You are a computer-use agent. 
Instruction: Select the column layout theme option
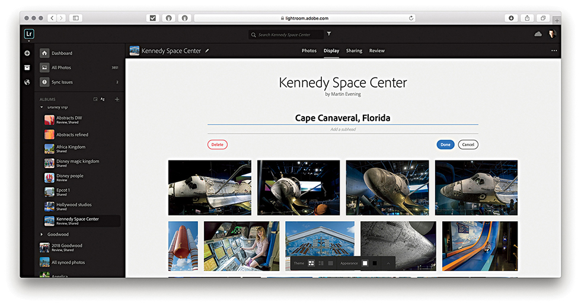coord(321,263)
